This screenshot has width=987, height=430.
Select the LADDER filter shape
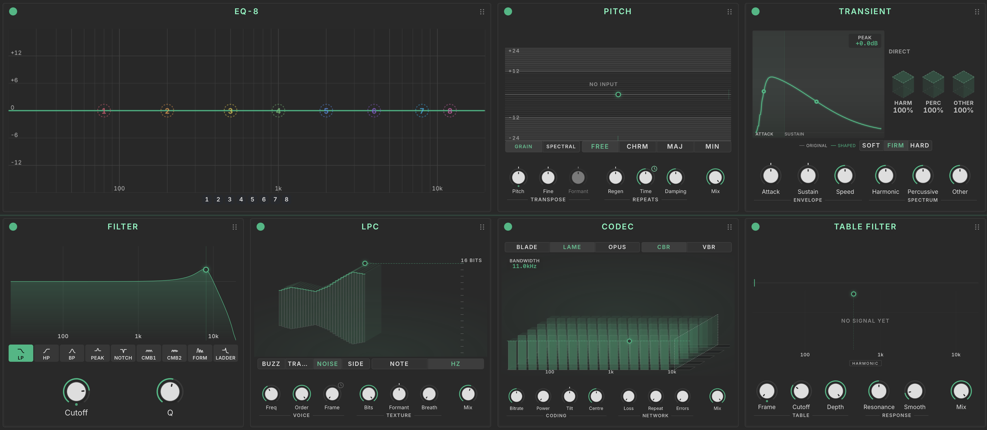pyautogui.click(x=225, y=353)
